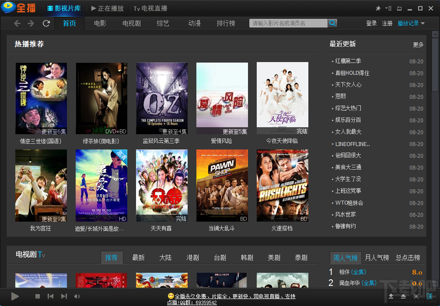The width and height of the screenshot is (440, 306).
Task: Mute the volume speaker icon
Action: [77, 296]
